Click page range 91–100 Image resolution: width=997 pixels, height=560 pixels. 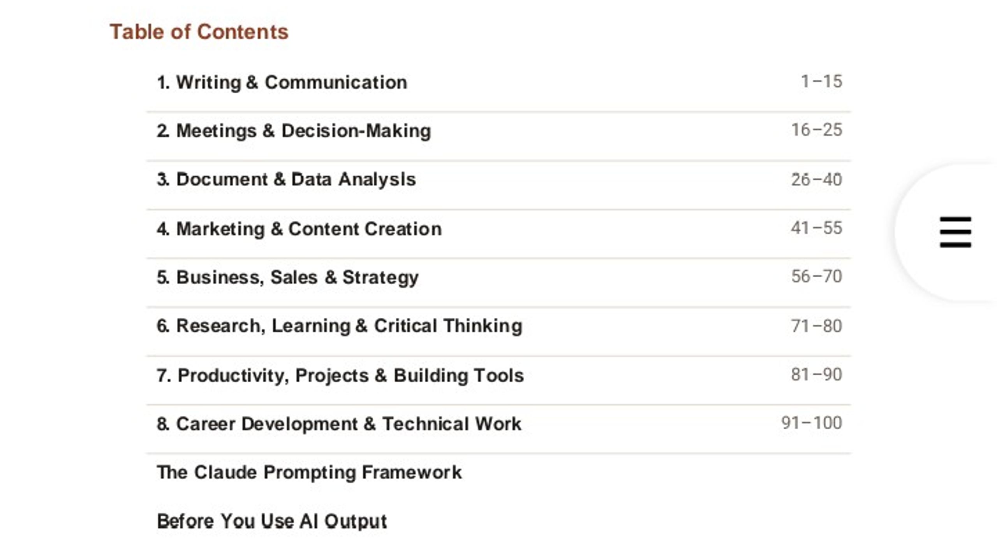pyautogui.click(x=812, y=423)
